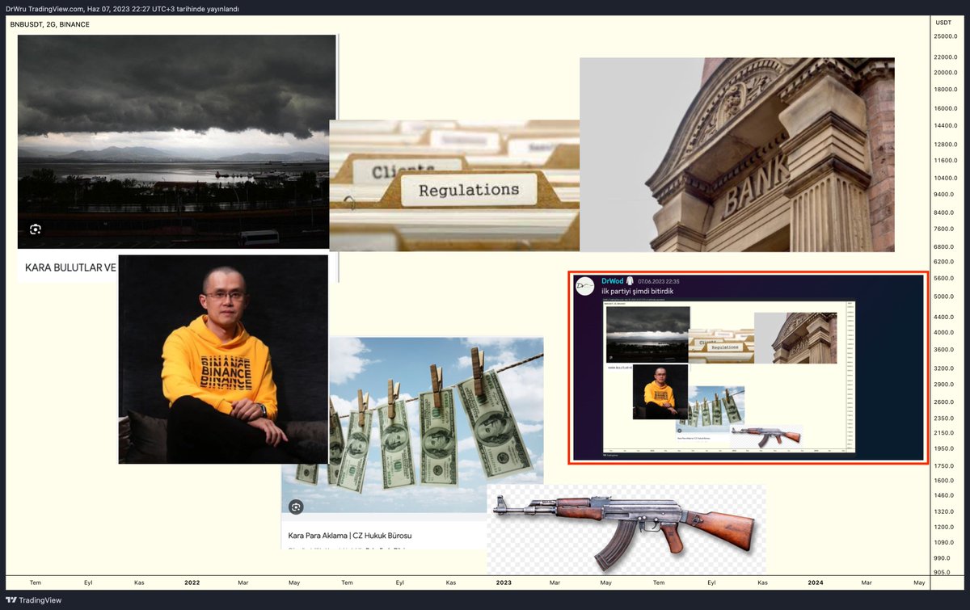This screenshot has height=610, width=970.
Task: Click the red-bordered embedded chat screenshot
Action: coord(748,368)
